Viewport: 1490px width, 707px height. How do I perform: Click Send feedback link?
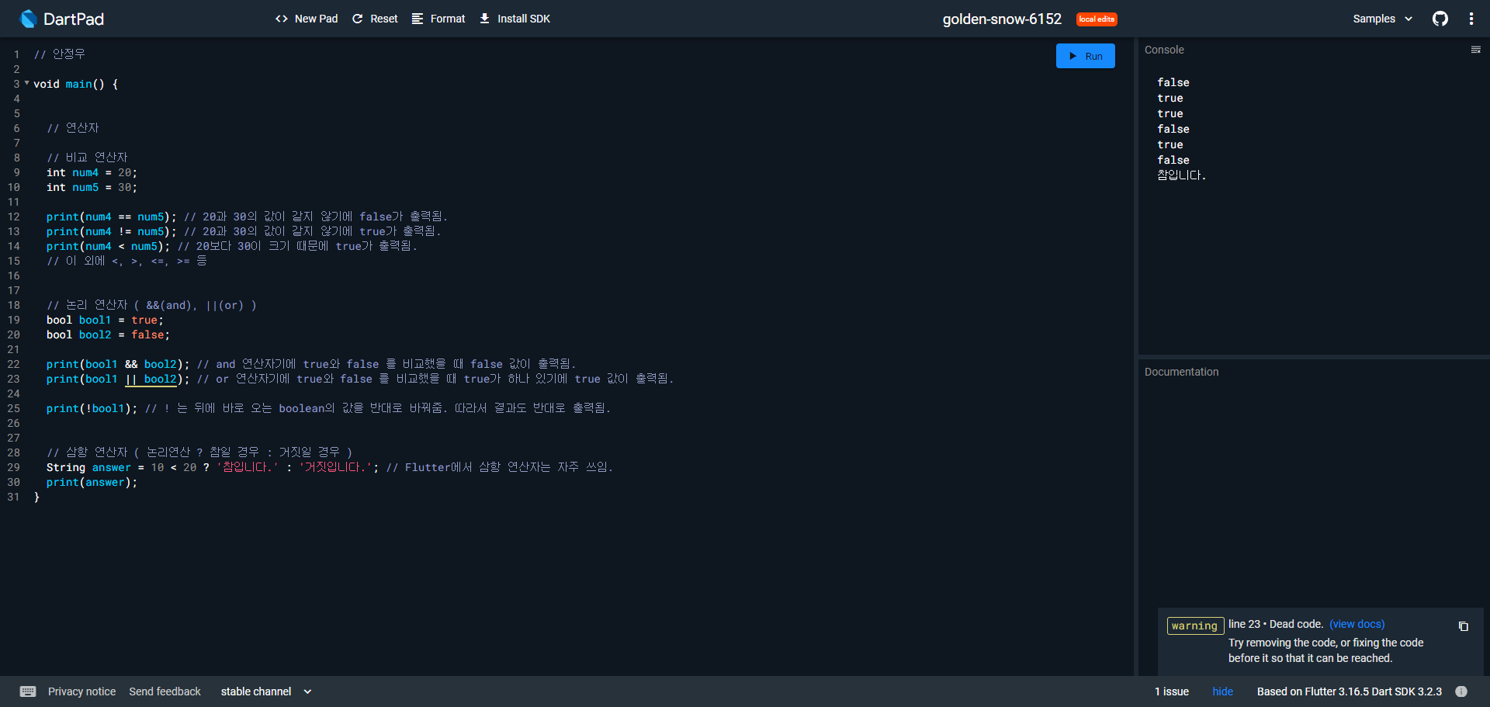(x=165, y=691)
